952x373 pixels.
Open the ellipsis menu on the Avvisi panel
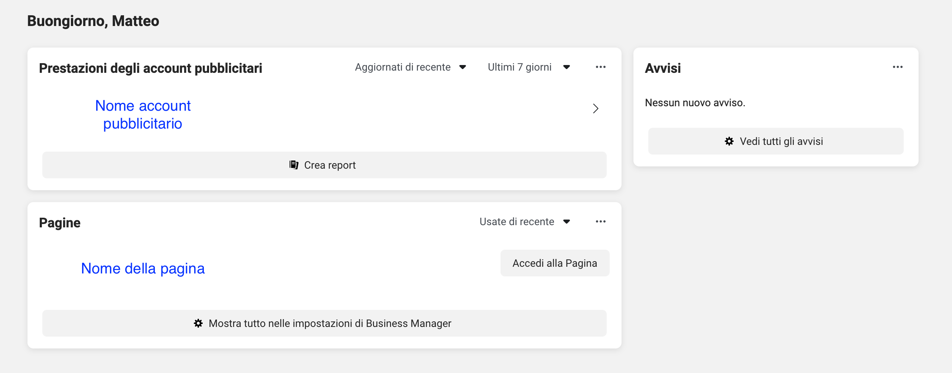tap(898, 67)
